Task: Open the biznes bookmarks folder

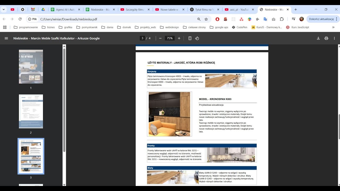Action: point(48,27)
